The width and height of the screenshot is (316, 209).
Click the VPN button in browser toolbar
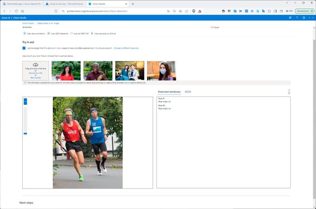pyautogui.click(x=290, y=11)
